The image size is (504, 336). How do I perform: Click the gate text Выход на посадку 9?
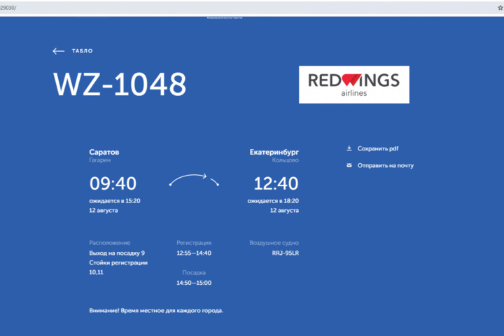pyautogui.click(x=117, y=253)
